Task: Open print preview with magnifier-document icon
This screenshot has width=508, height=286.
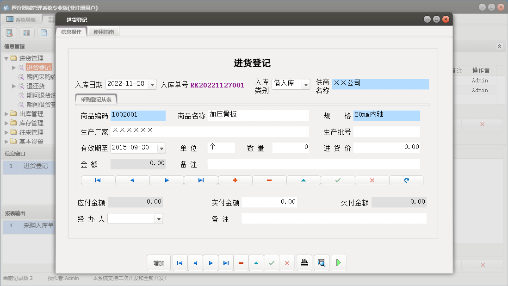Action: (x=321, y=262)
